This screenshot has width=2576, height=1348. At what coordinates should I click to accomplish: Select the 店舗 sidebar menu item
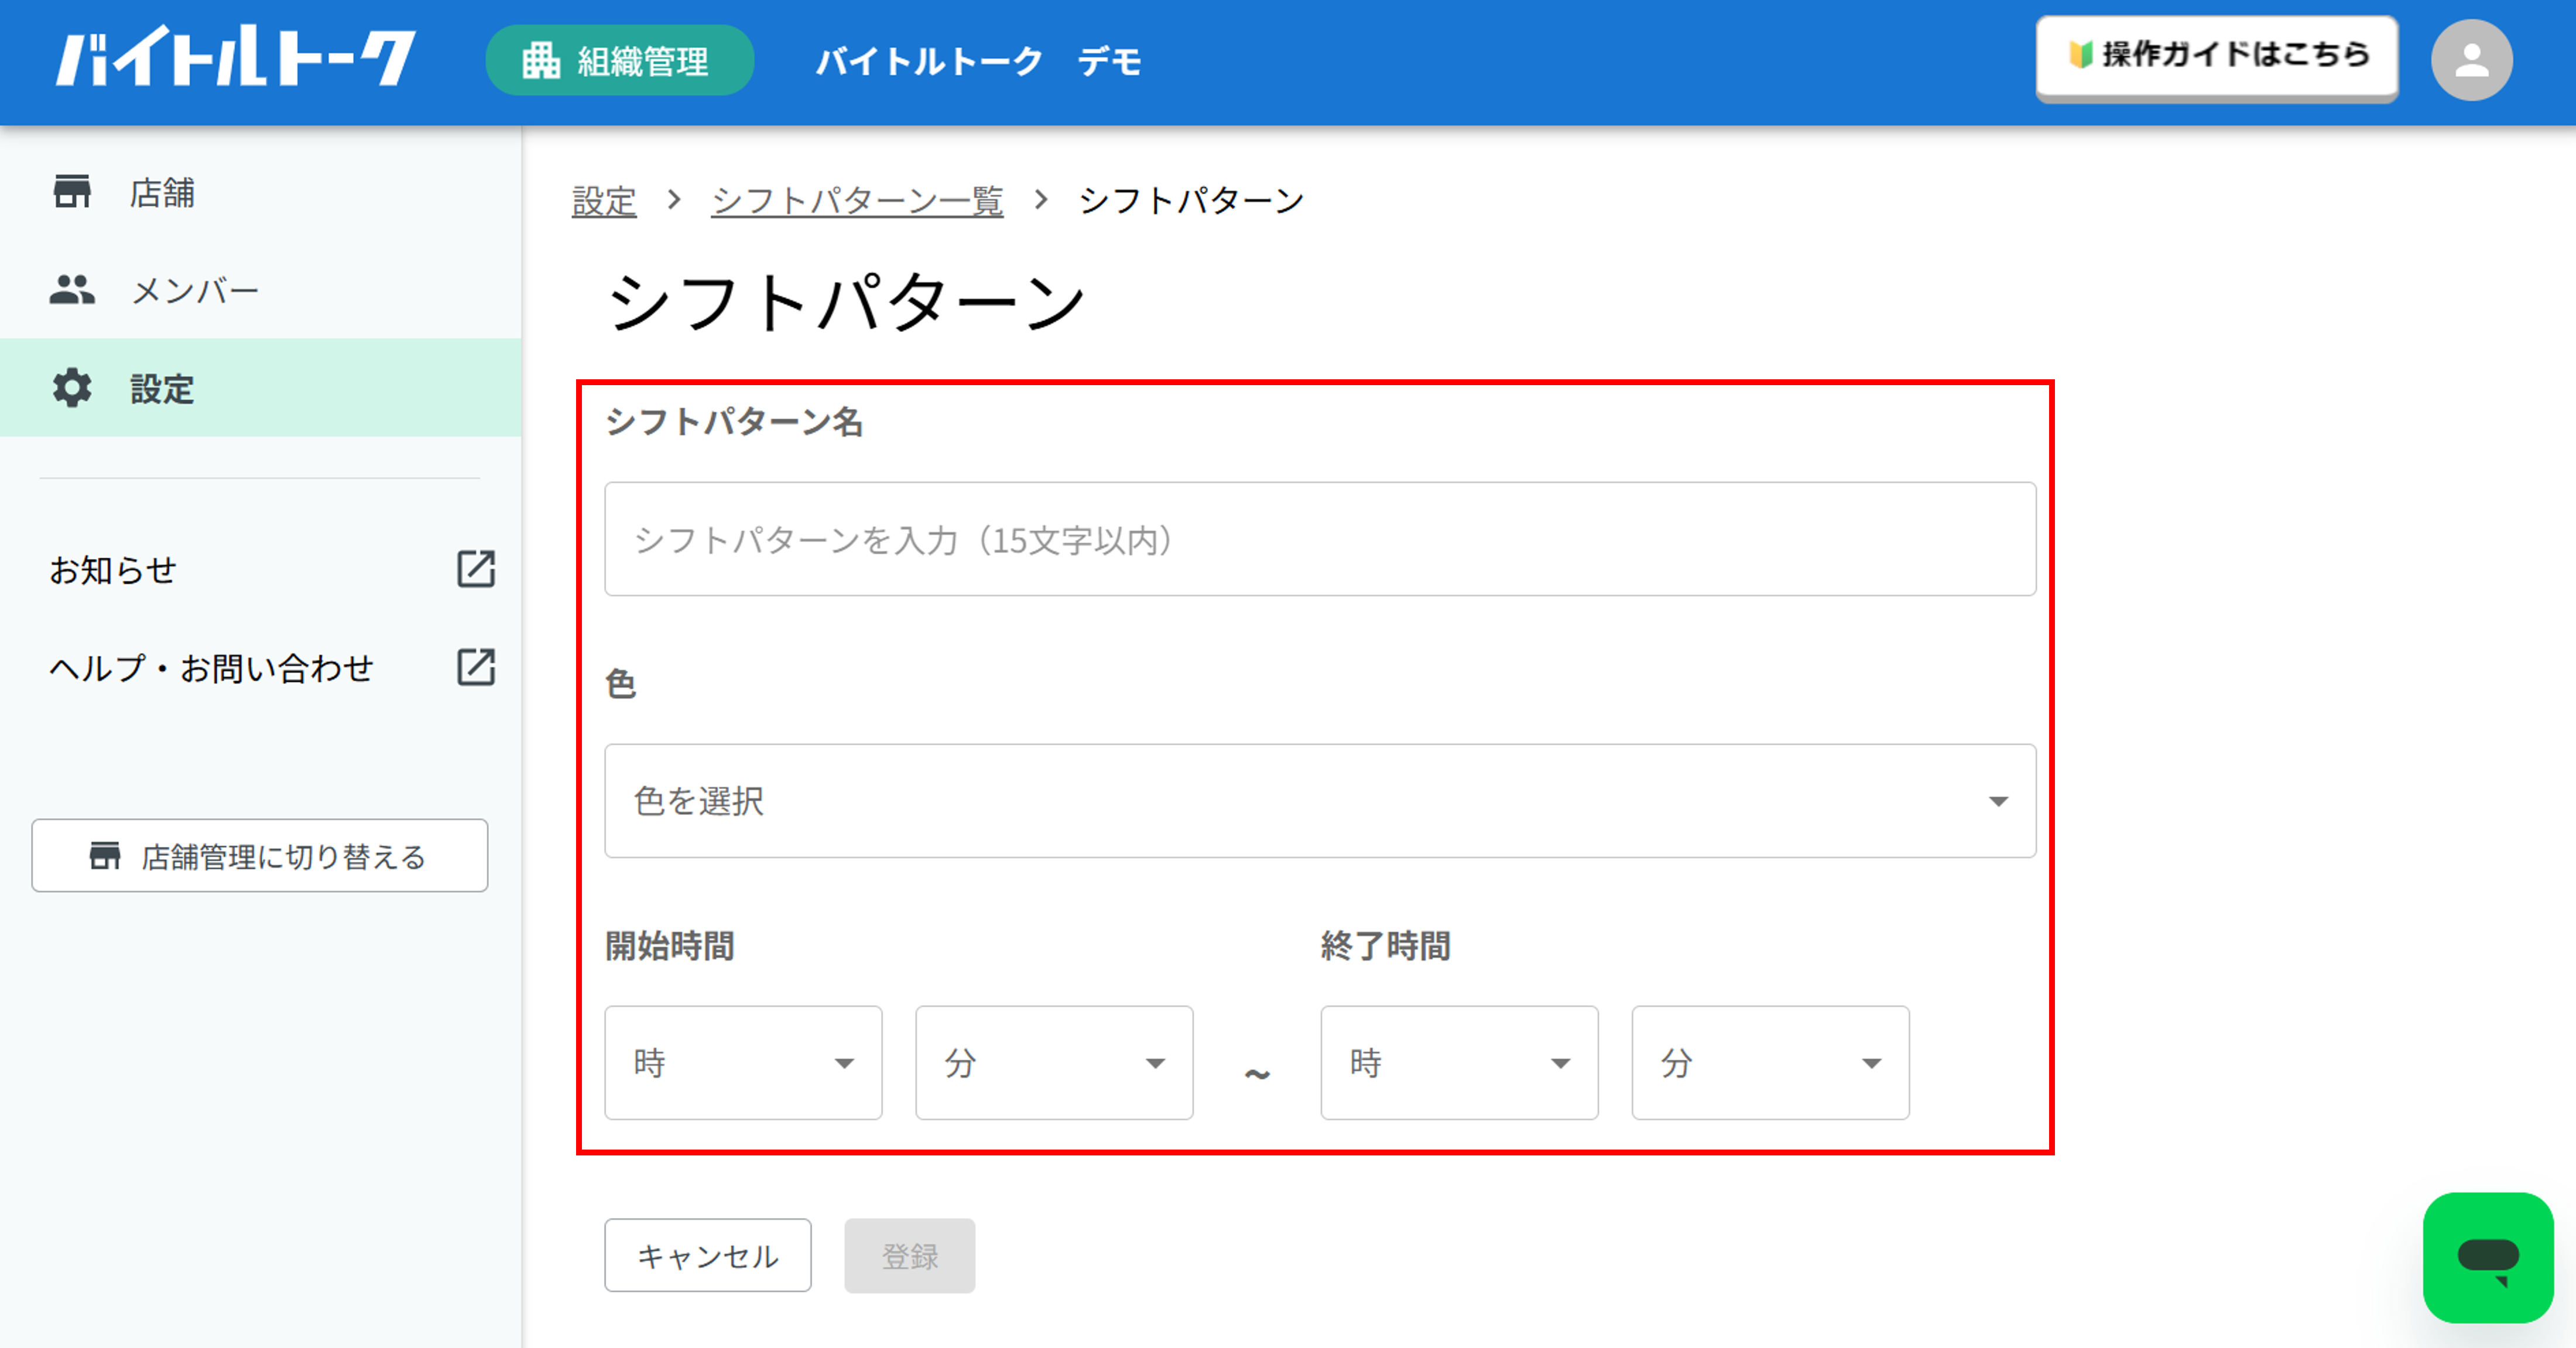260,192
